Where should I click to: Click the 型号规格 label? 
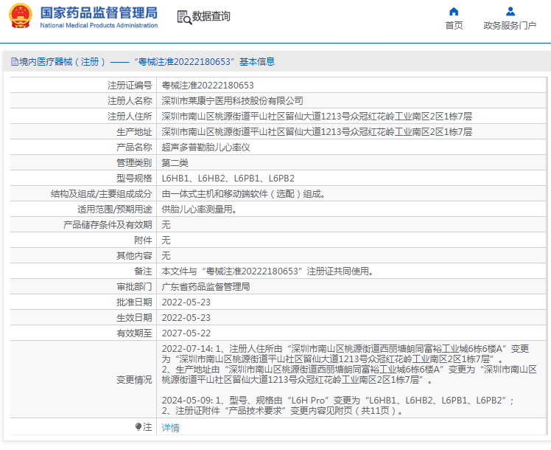pos(134,179)
